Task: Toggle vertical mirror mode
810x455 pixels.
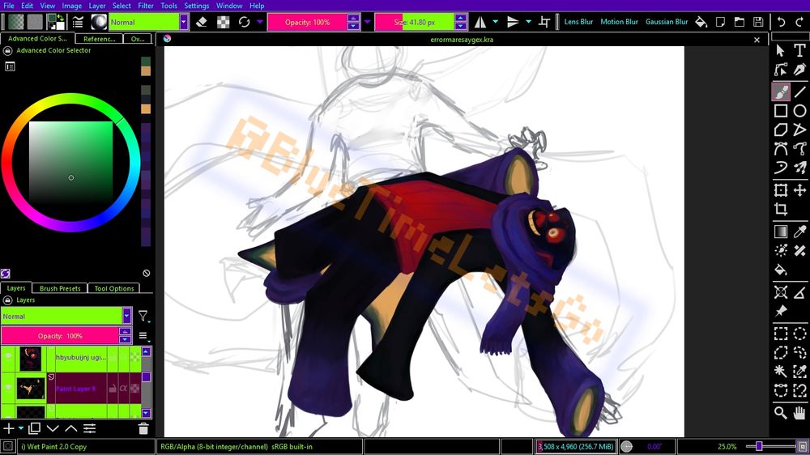Action: 513,22
